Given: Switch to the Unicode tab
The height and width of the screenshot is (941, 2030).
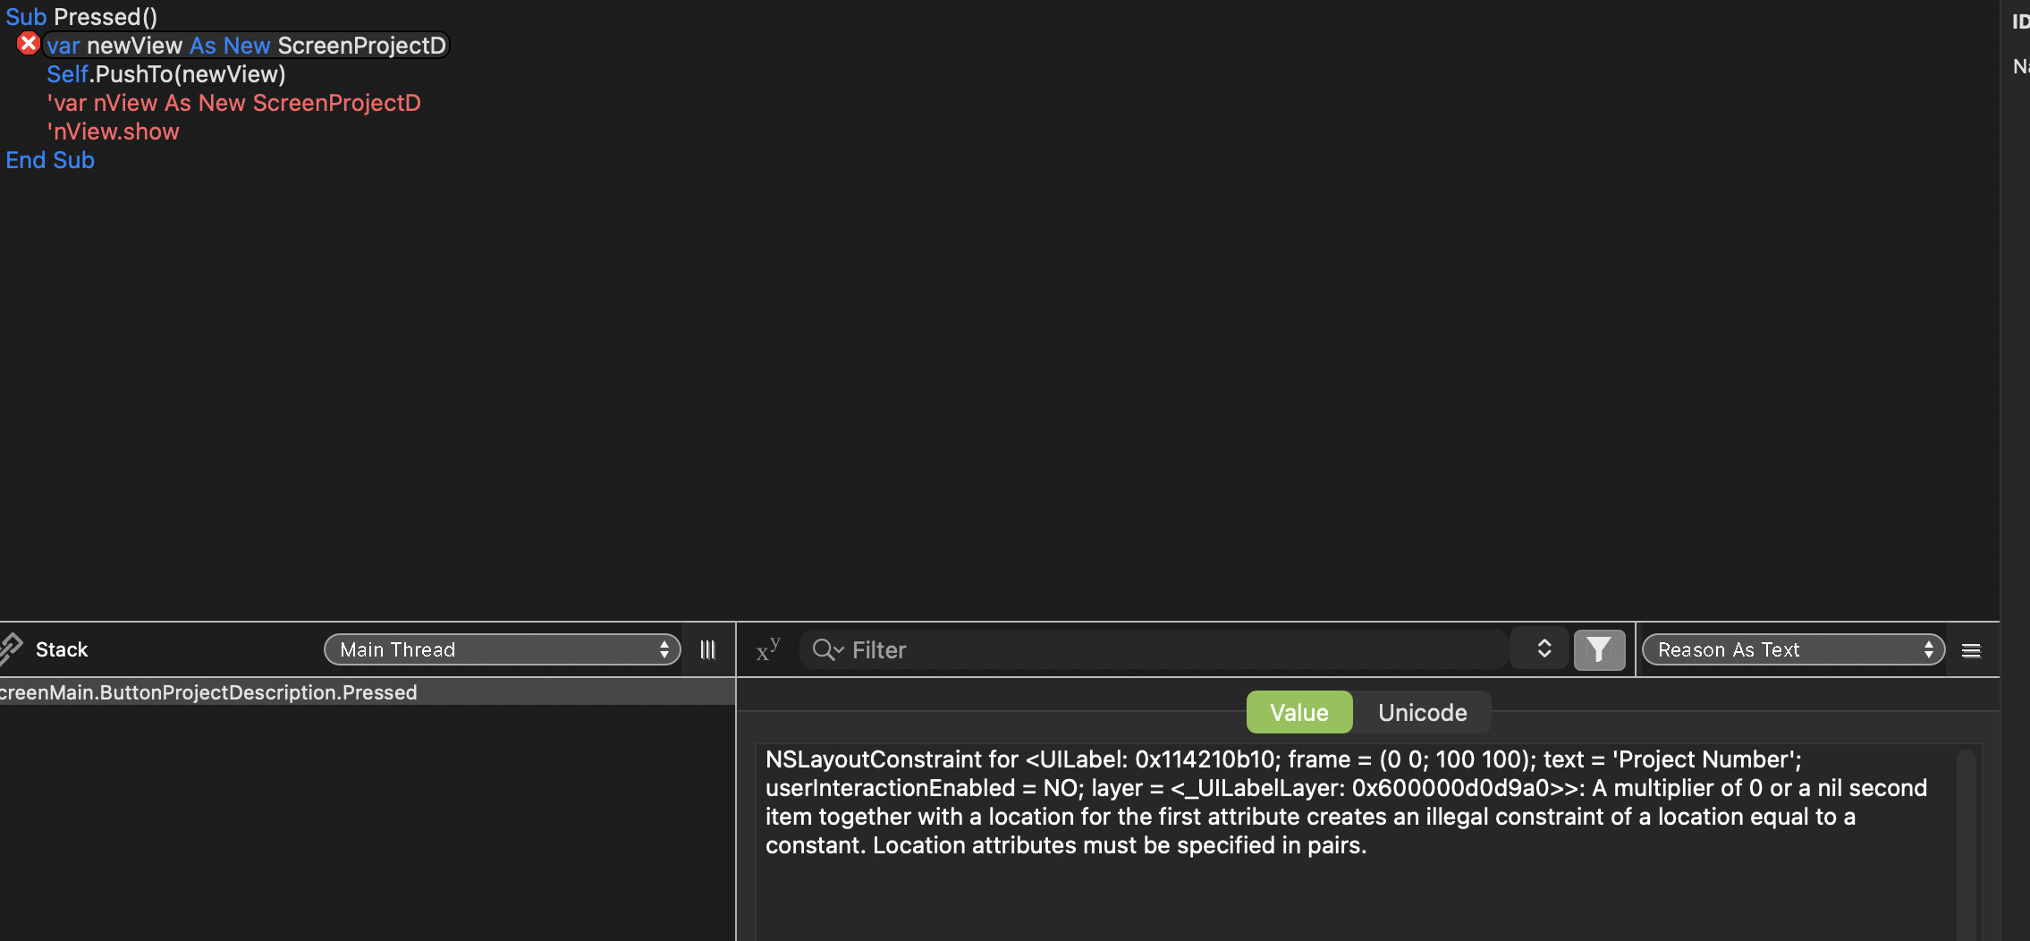Looking at the screenshot, I should 1422,712.
